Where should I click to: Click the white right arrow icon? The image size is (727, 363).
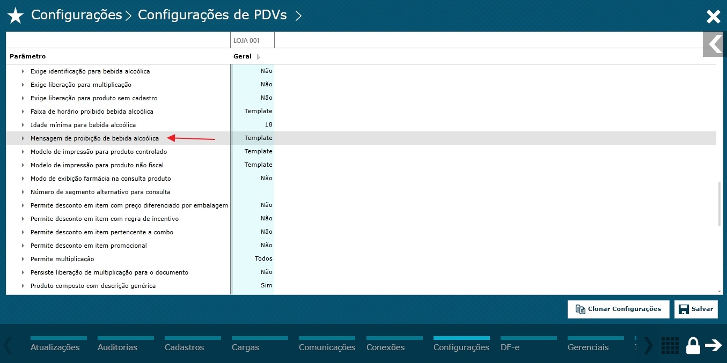(x=714, y=345)
